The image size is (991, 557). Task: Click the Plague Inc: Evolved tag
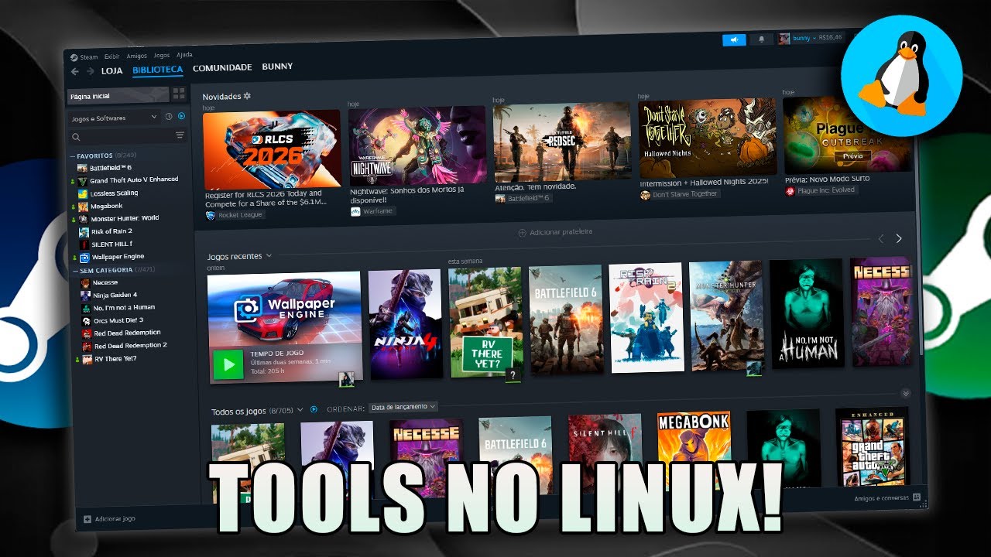tap(821, 190)
